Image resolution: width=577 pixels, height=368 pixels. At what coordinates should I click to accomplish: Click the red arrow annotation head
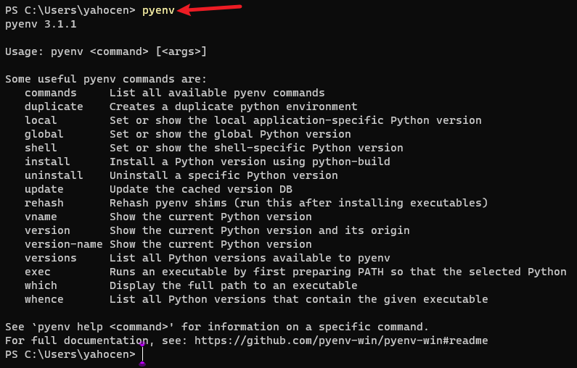[185, 10]
